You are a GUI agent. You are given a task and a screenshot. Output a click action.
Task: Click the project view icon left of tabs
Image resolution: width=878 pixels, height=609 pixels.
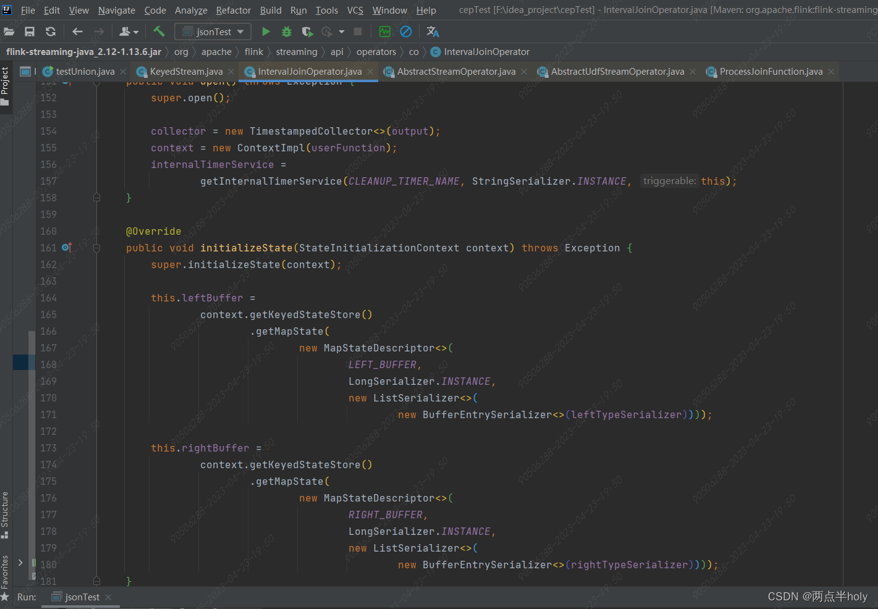(25, 72)
